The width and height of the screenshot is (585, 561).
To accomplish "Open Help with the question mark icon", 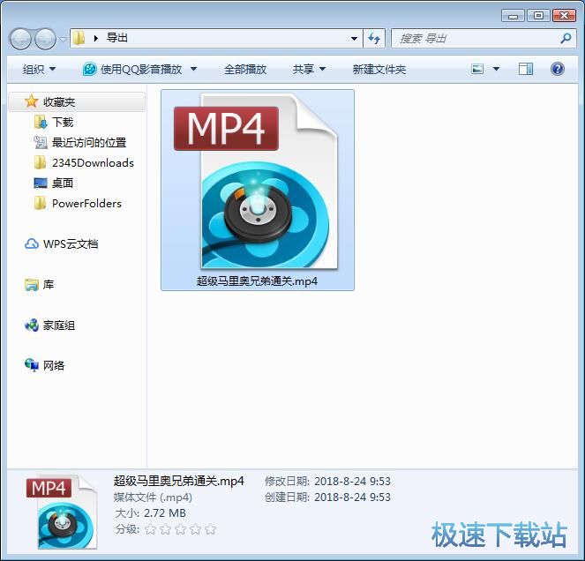I will coord(558,69).
